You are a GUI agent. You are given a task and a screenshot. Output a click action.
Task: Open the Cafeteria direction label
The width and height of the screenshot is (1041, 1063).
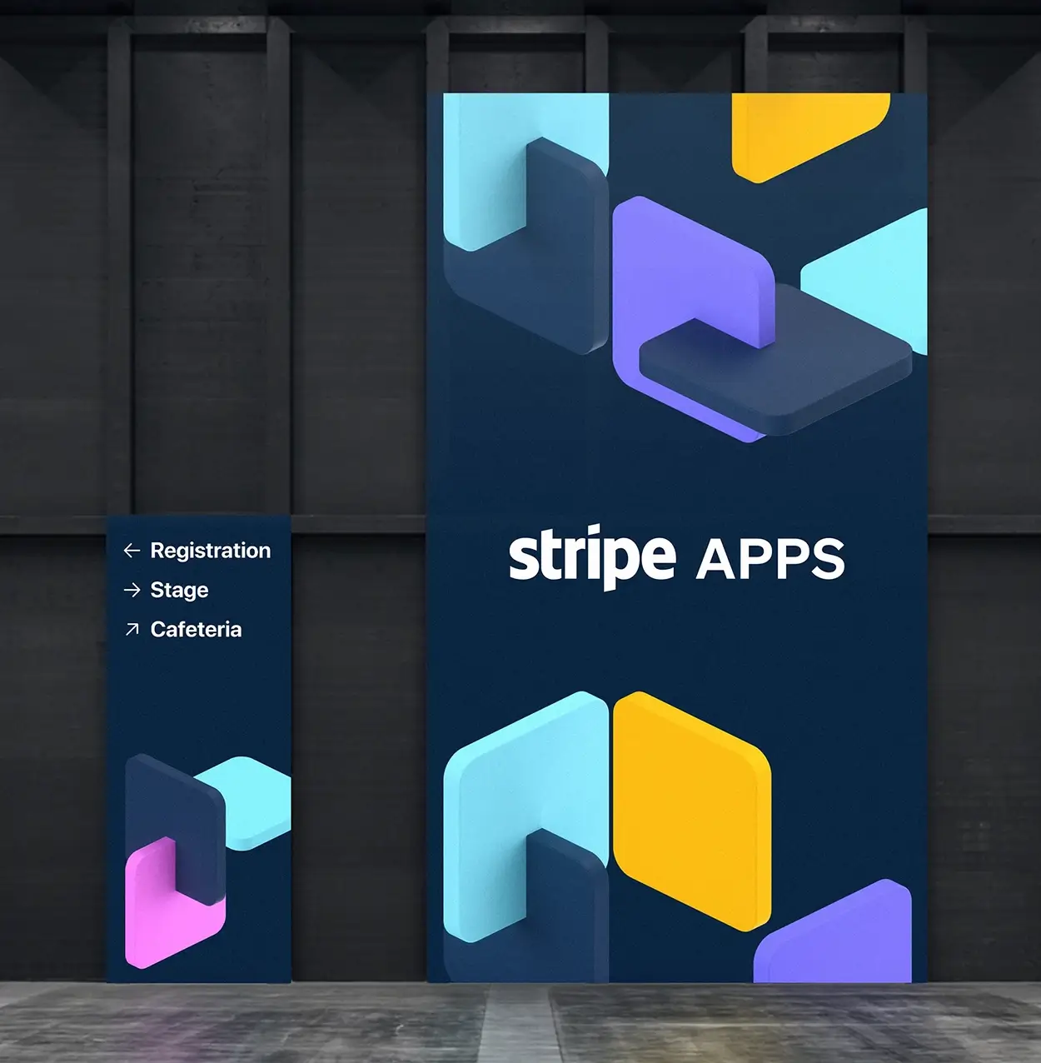tap(196, 630)
